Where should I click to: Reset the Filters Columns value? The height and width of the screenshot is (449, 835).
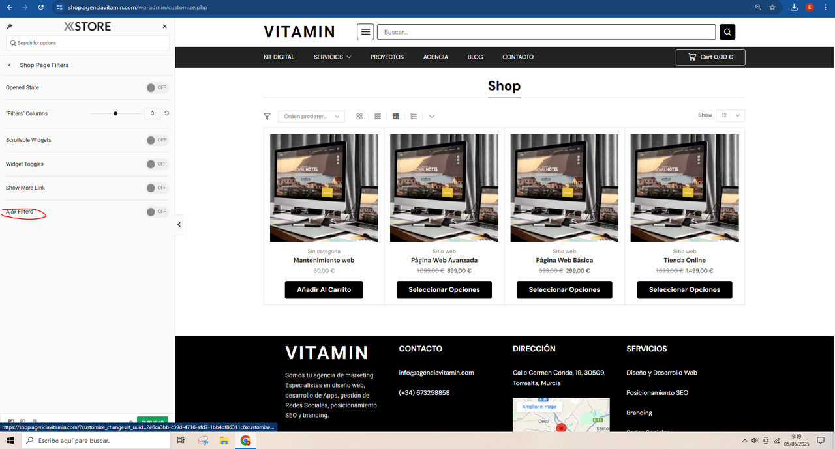coord(166,113)
